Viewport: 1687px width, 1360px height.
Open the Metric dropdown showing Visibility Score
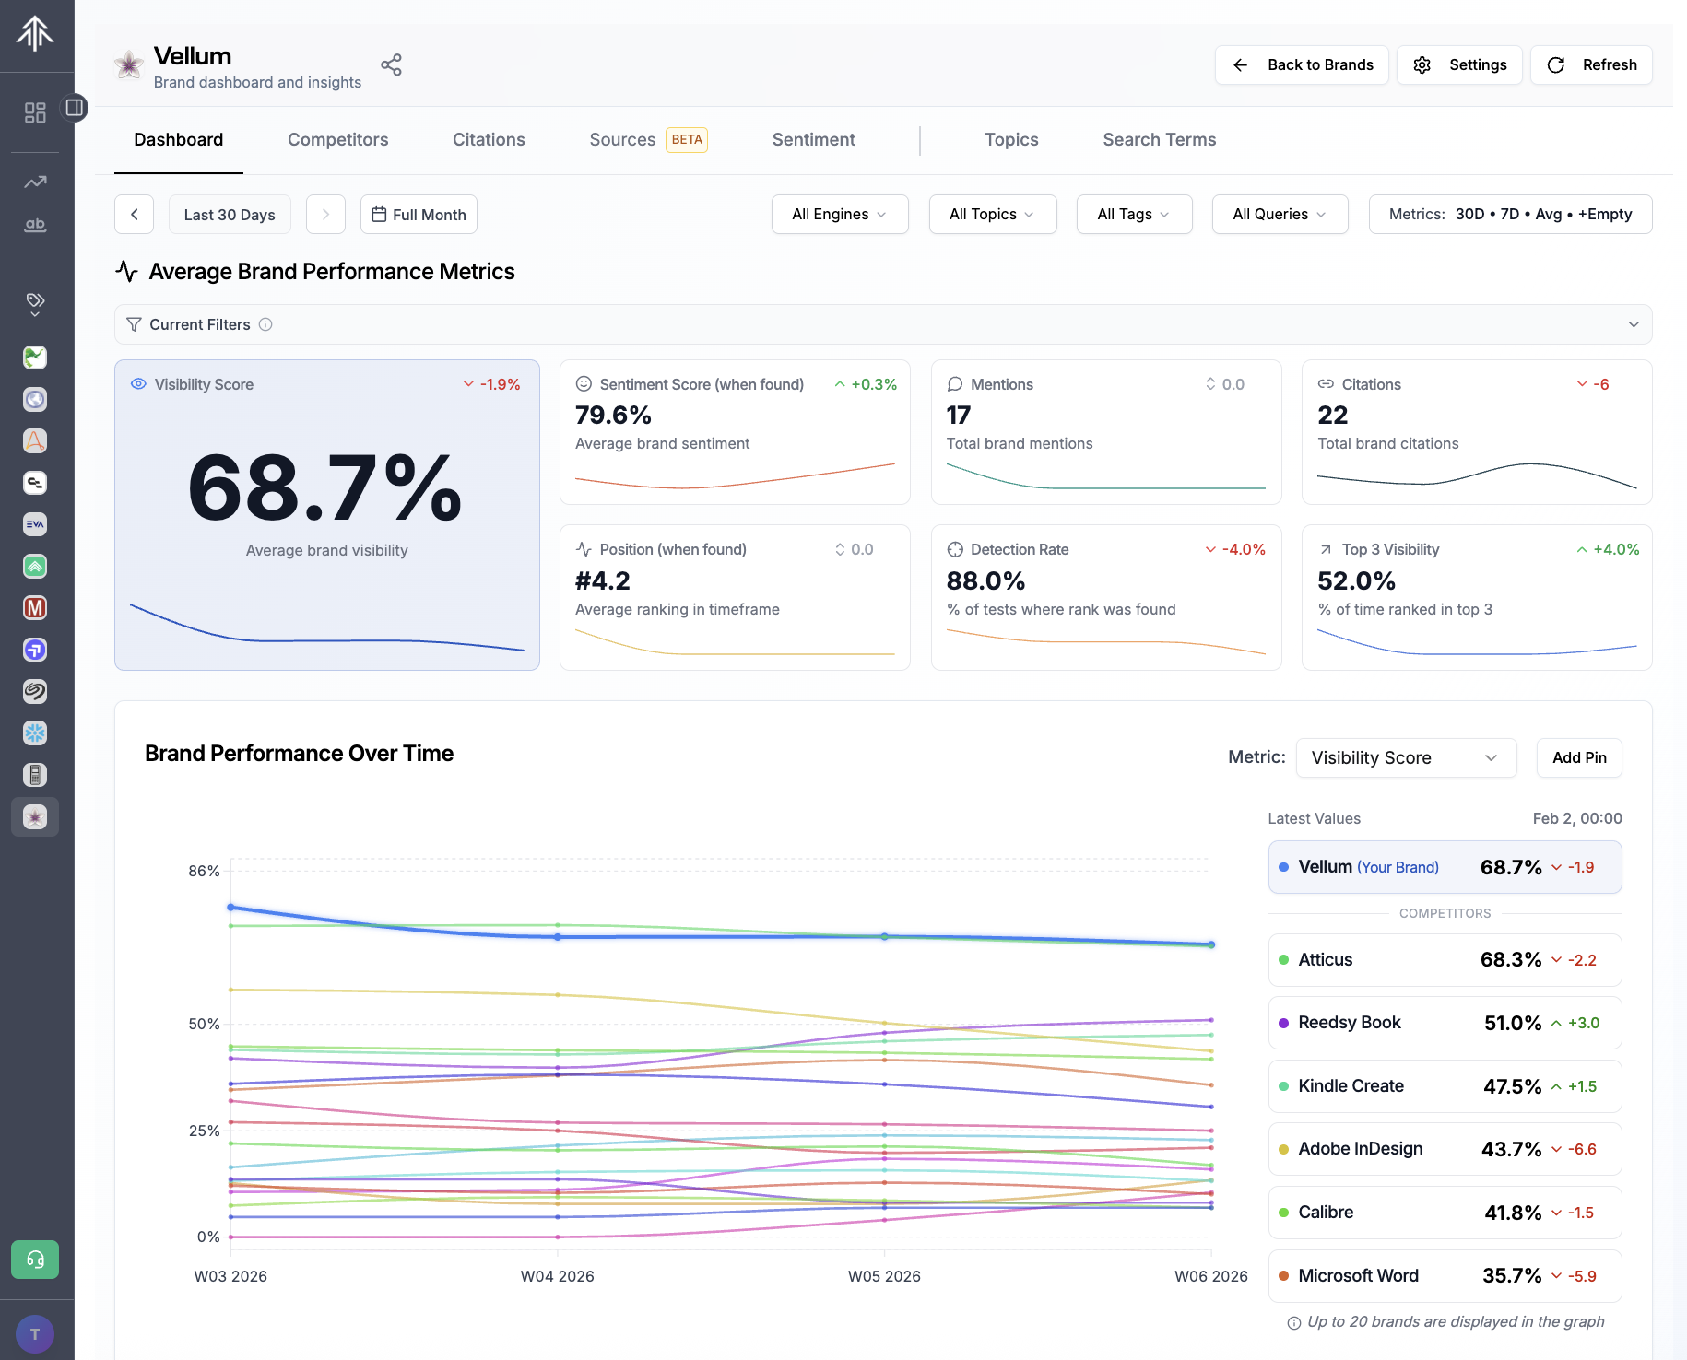[1405, 757]
